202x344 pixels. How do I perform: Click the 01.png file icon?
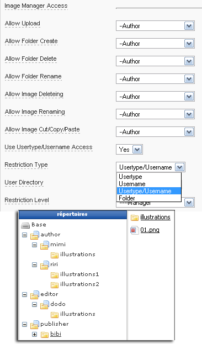click(135, 230)
